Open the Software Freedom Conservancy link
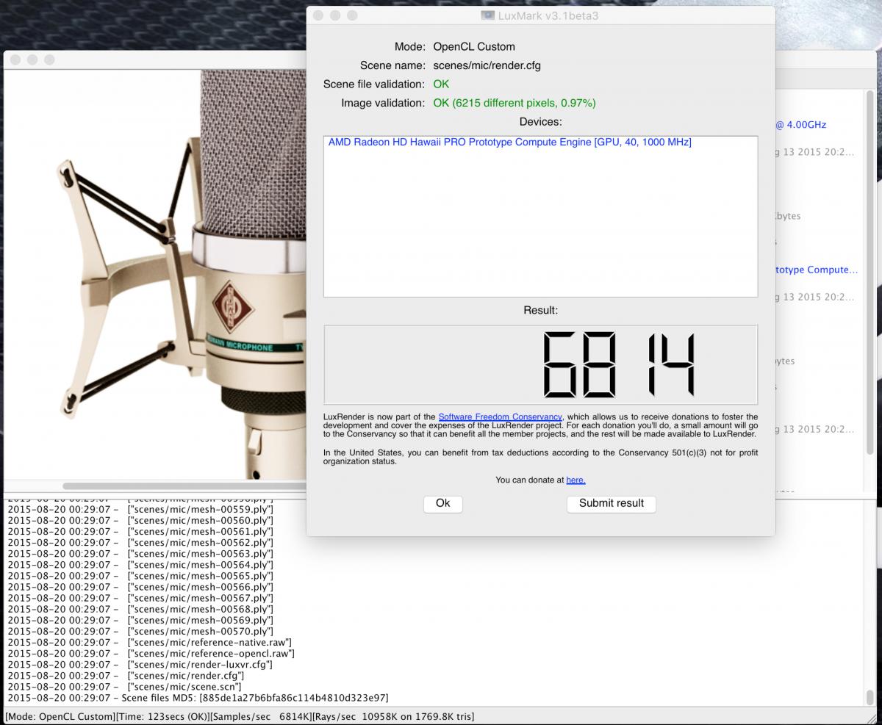This screenshot has height=725, width=882. 500,416
